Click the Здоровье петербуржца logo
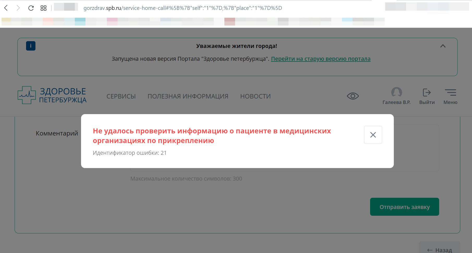This screenshot has width=472, height=253. [x=52, y=95]
